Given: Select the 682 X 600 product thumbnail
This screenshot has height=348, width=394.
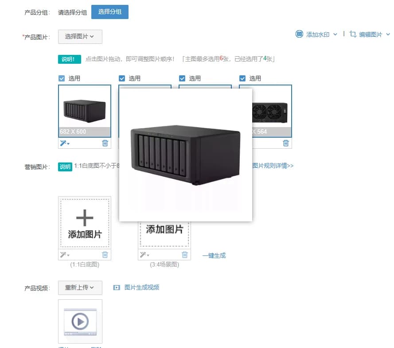Looking at the screenshot, I should 84,111.
